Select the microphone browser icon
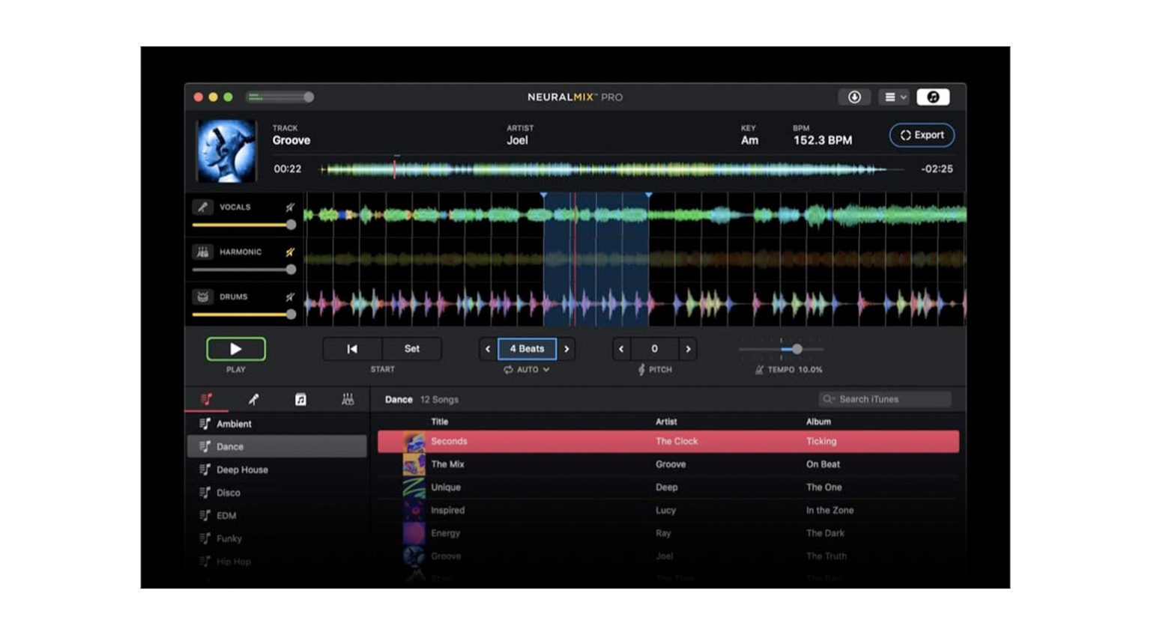Image resolution: width=1151 pixels, height=635 pixels. 255,399
